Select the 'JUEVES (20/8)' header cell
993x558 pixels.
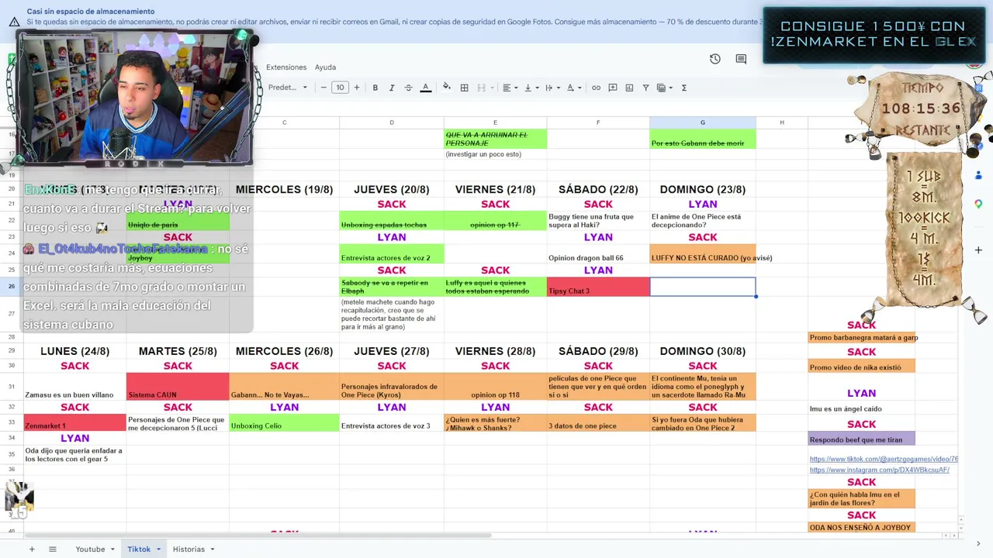(x=392, y=189)
